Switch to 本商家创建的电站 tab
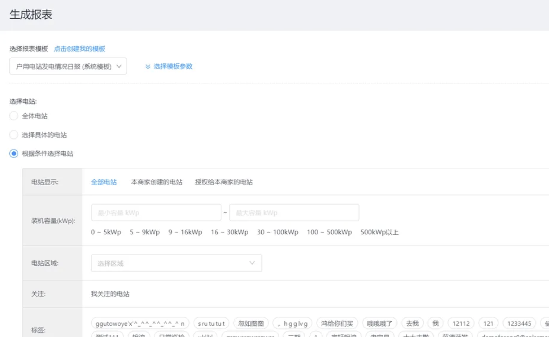Viewport: 549px width, 337px height. (x=157, y=182)
